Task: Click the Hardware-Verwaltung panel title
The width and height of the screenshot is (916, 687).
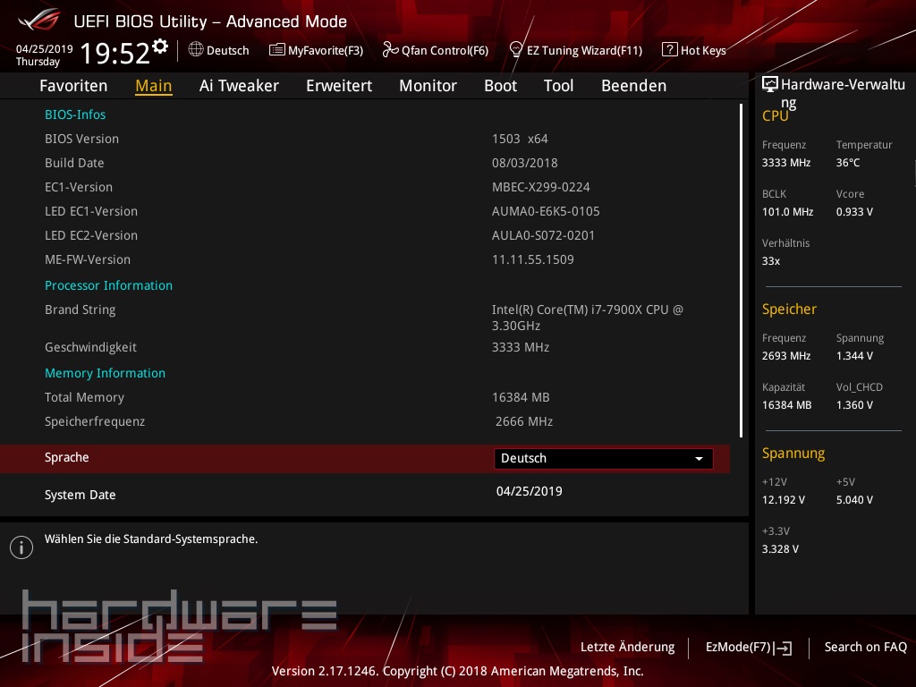Action: click(x=843, y=93)
